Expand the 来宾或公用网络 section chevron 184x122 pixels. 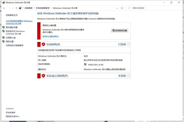(129, 76)
